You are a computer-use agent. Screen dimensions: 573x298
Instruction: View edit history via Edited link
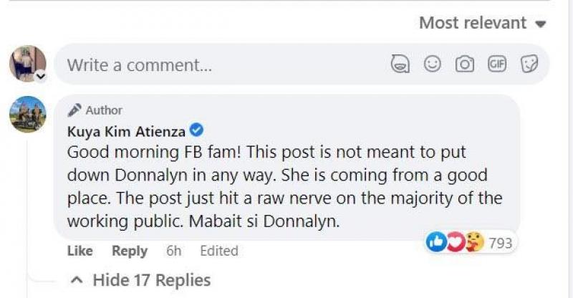pos(218,251)
